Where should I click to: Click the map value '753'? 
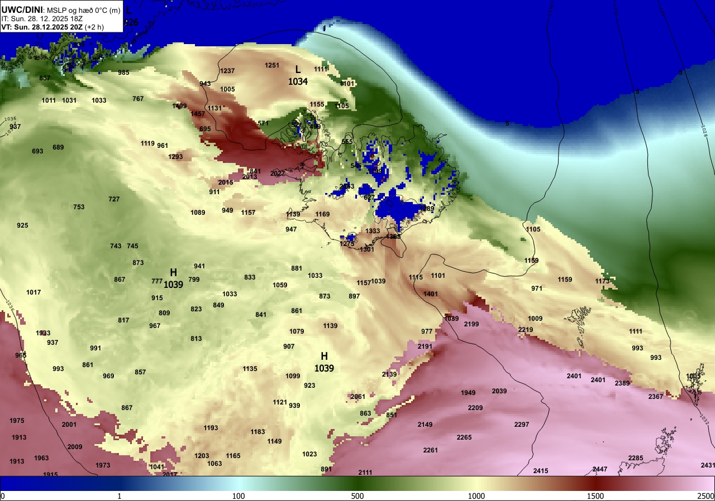click(79, 207)
